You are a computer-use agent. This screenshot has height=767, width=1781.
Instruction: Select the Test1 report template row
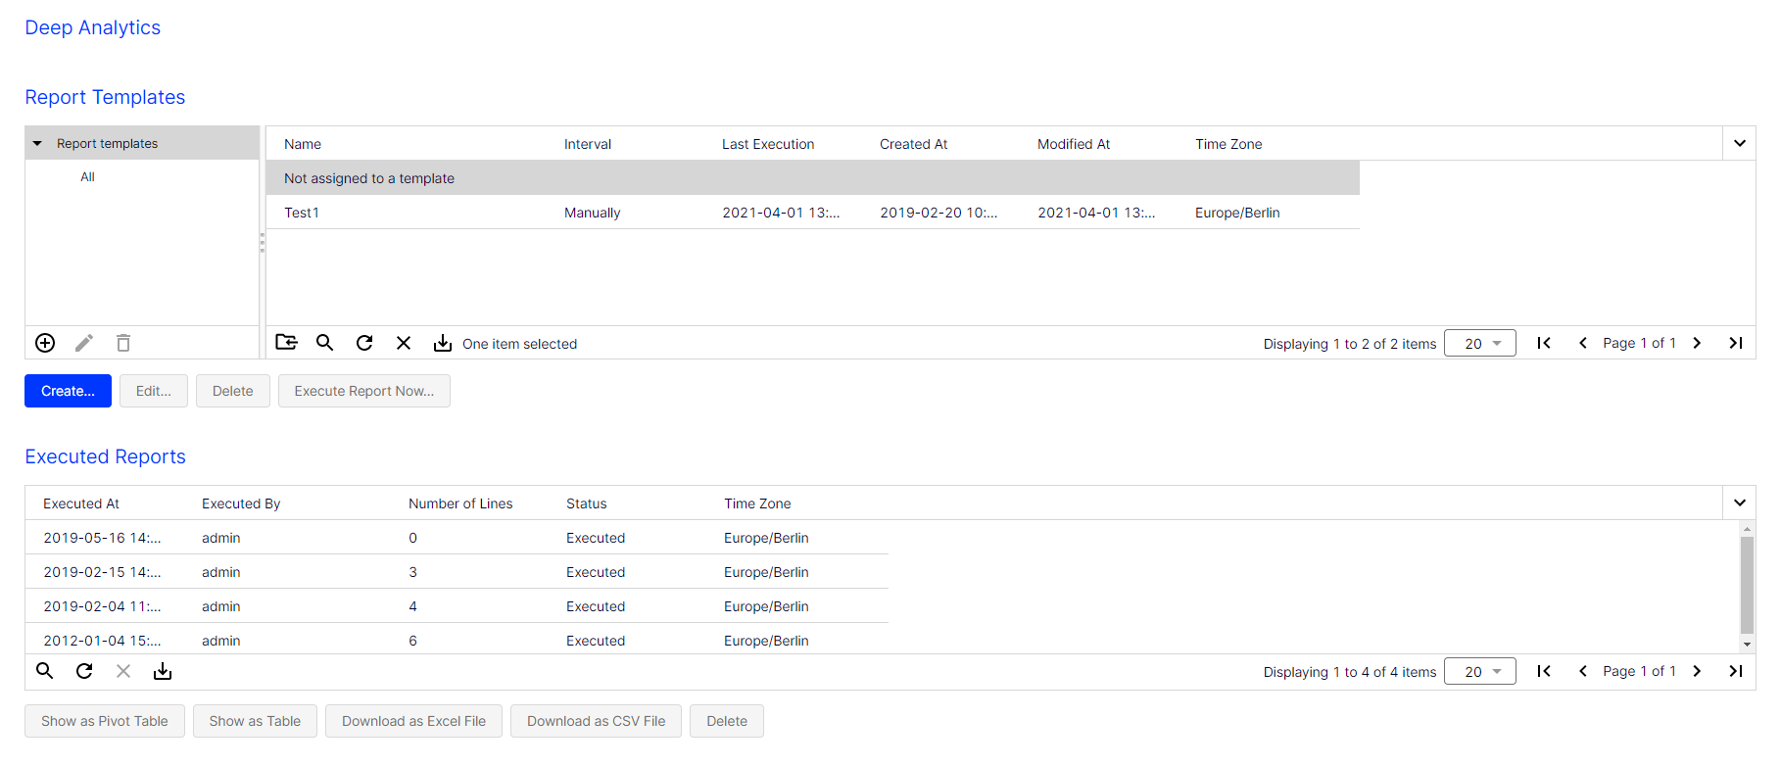pyautogui.click(x=302, y=213)
